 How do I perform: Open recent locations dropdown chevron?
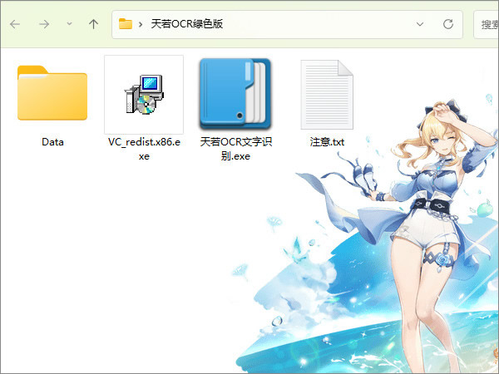point(69,24)
